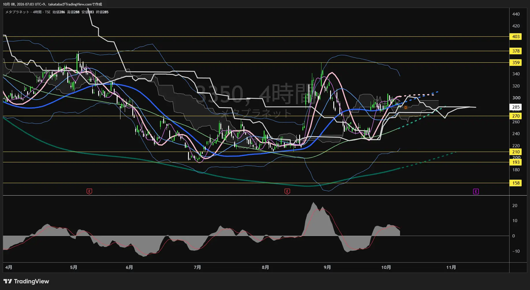Click the 始値286 open value
Screen dimensions: 530x290
59,12
